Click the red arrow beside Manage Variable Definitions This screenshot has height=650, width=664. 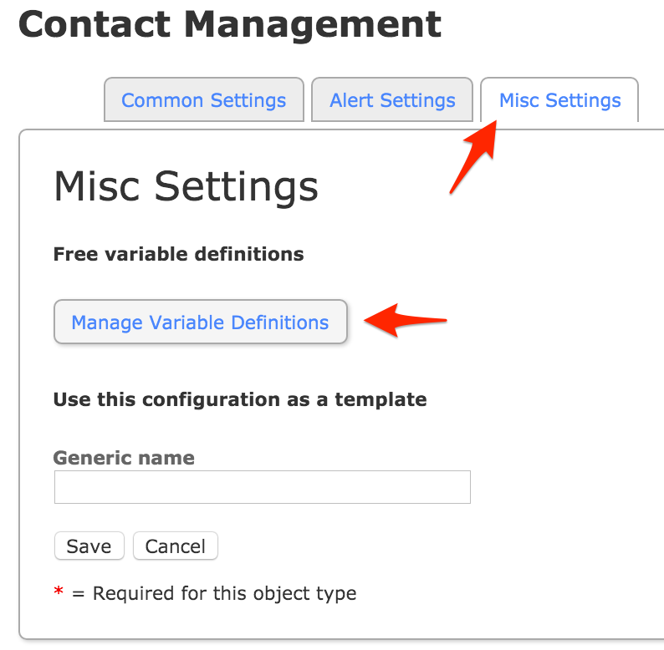click(407, 322)
